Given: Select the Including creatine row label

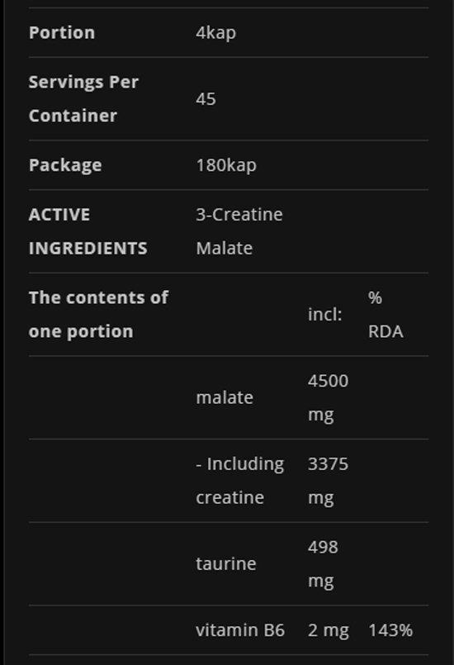Looking at the screenshot, I should pyautogui.click(x=240, y=481).
